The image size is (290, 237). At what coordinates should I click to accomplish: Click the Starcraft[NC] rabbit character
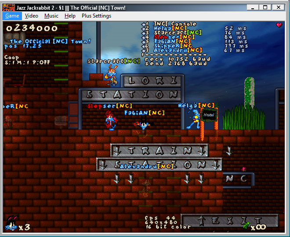pyautogui.click(x=112, y=75)
